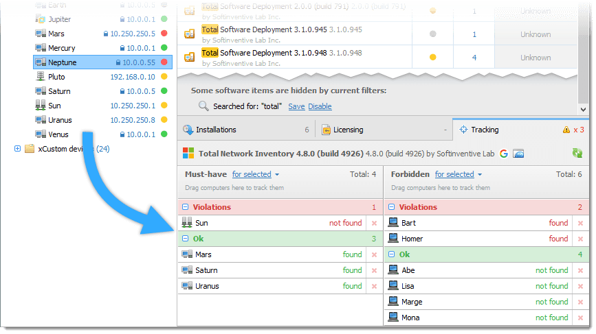Remove Mars from Must-have tracking
This screenshot has height=334, width=596.
pos(375,254)
